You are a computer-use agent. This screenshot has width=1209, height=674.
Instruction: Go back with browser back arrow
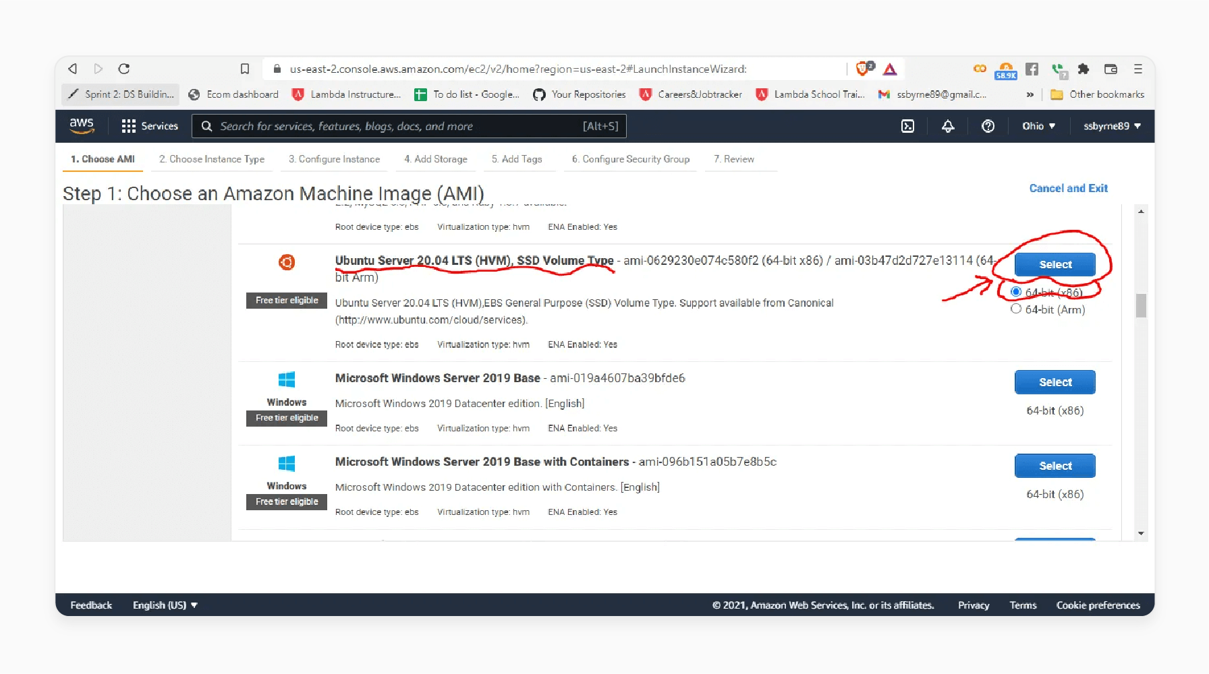point(73,69)
